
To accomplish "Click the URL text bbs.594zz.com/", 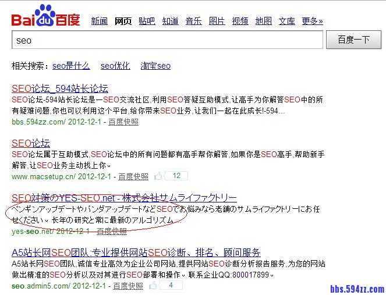I will point(38,122).
